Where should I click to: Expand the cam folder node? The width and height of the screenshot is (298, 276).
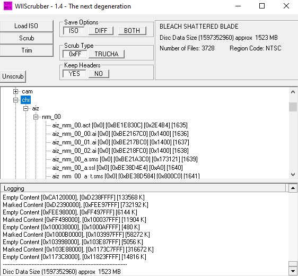point(15,91)
